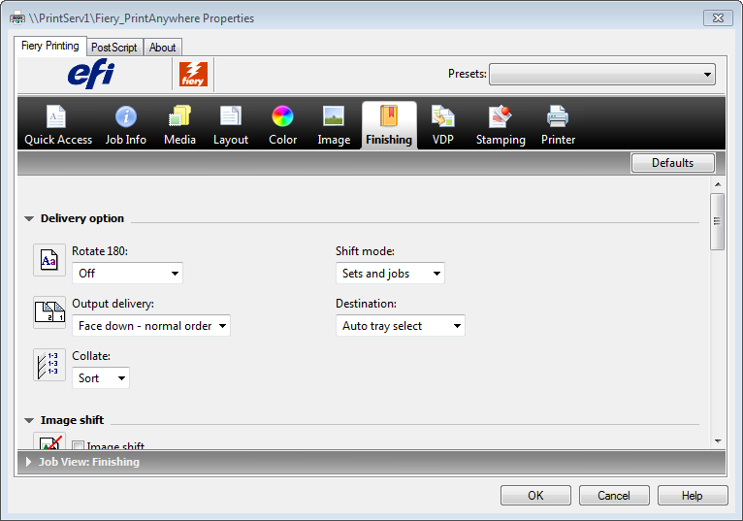Switch to the About tab
Image resolution: width=743 pixels, height=521 pixels.
click(x=163, y=48)
